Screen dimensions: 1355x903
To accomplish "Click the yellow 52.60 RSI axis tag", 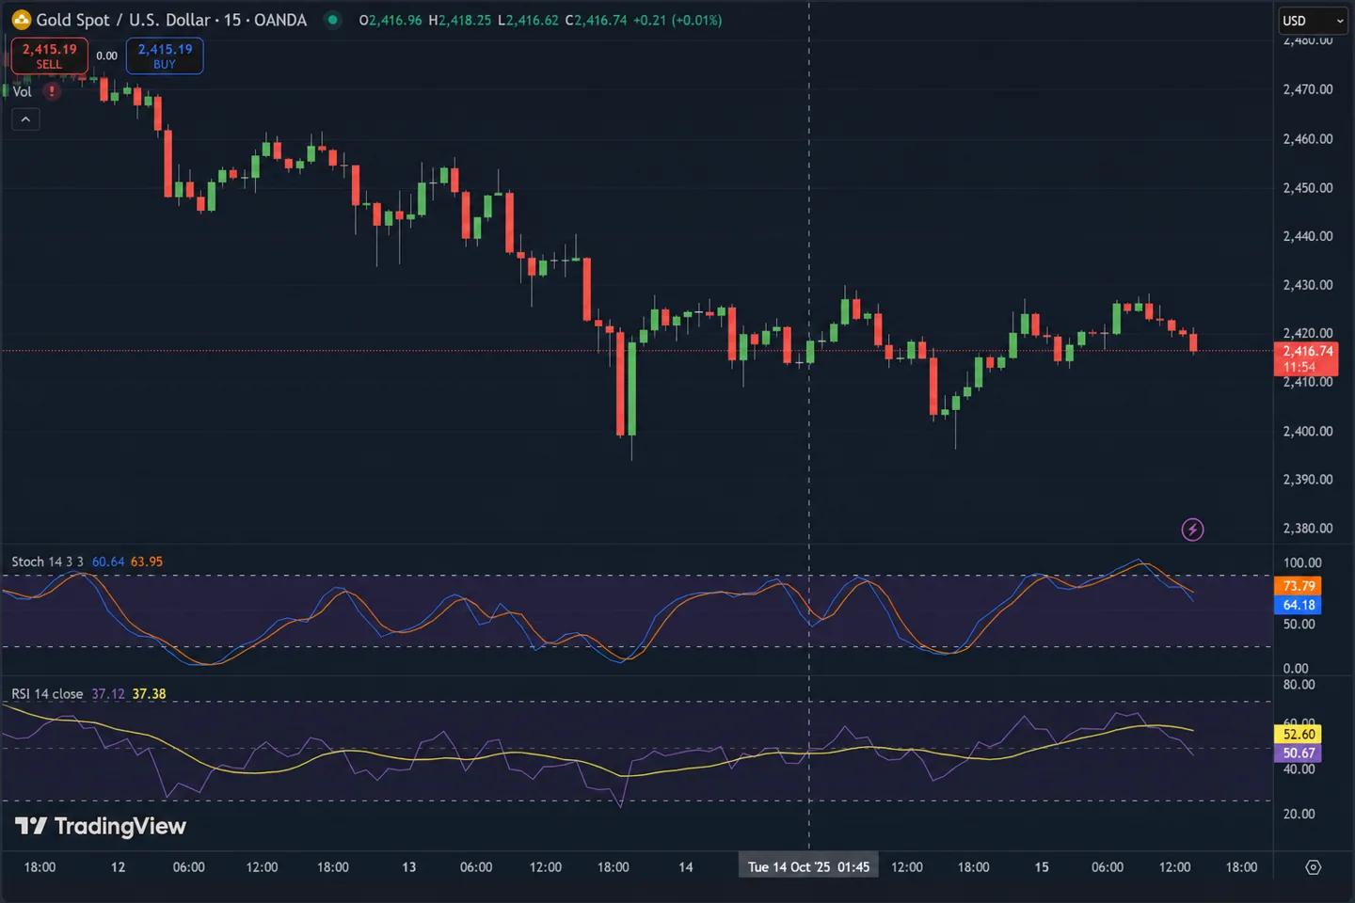I will click(x=1299, y=734).
